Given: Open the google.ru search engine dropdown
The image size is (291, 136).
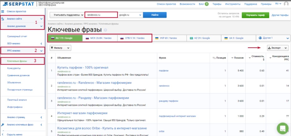Looking at the screenshot, I should [130, 15].
